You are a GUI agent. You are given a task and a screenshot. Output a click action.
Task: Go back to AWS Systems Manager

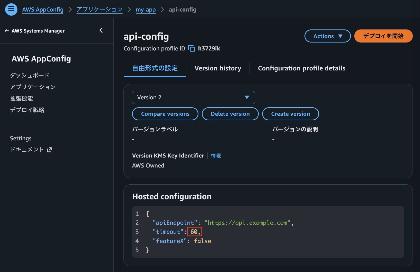coord(35,31)
